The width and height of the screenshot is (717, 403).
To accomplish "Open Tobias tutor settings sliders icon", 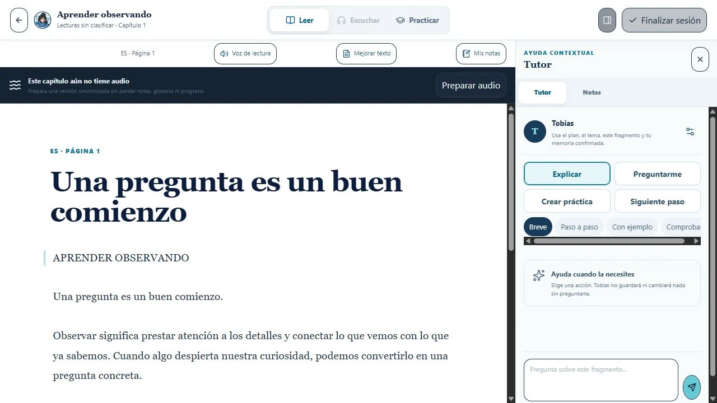I will pos(690,132).
